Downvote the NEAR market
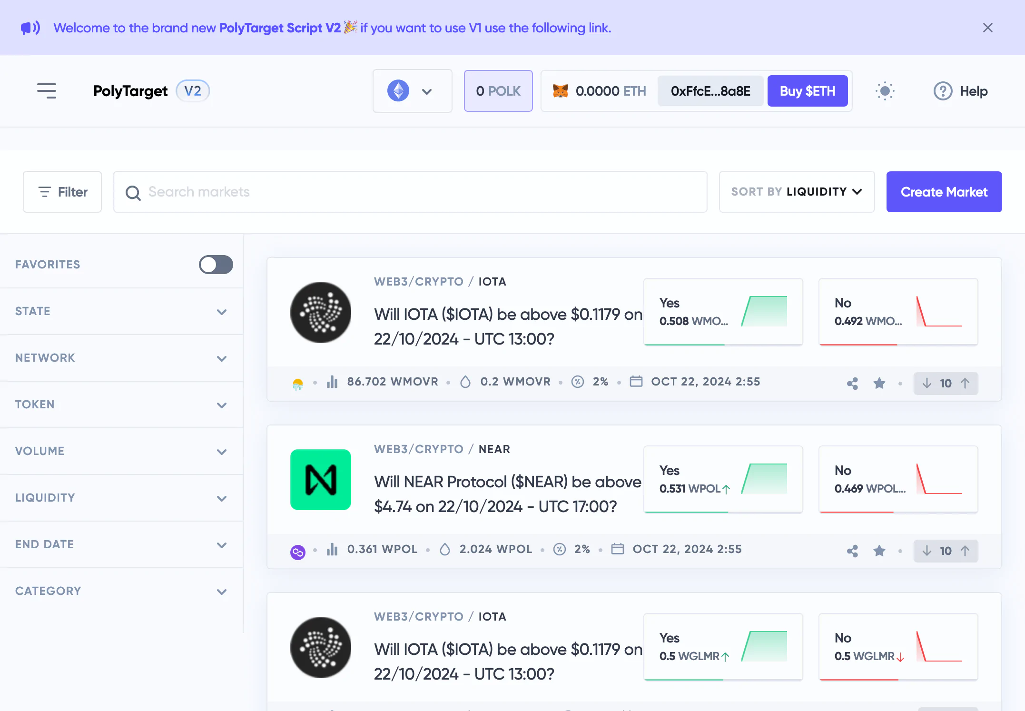Screen dimensions: 1025x711 [927, 551]
